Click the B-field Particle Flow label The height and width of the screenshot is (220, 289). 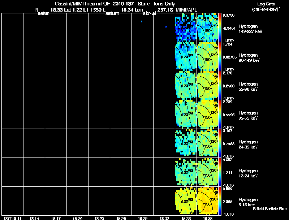tap(270, 209)
